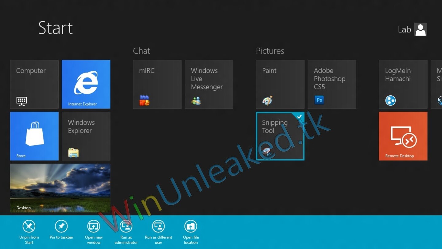Open the LogMeIn Hamachi tile
The width and height of the screenshot is (442, 249).
tap(403, 84)
